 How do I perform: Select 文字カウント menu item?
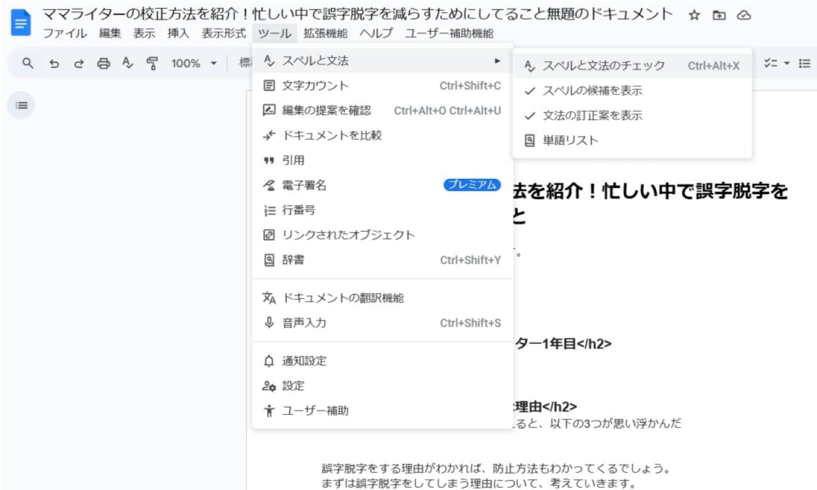coord(383,86)
